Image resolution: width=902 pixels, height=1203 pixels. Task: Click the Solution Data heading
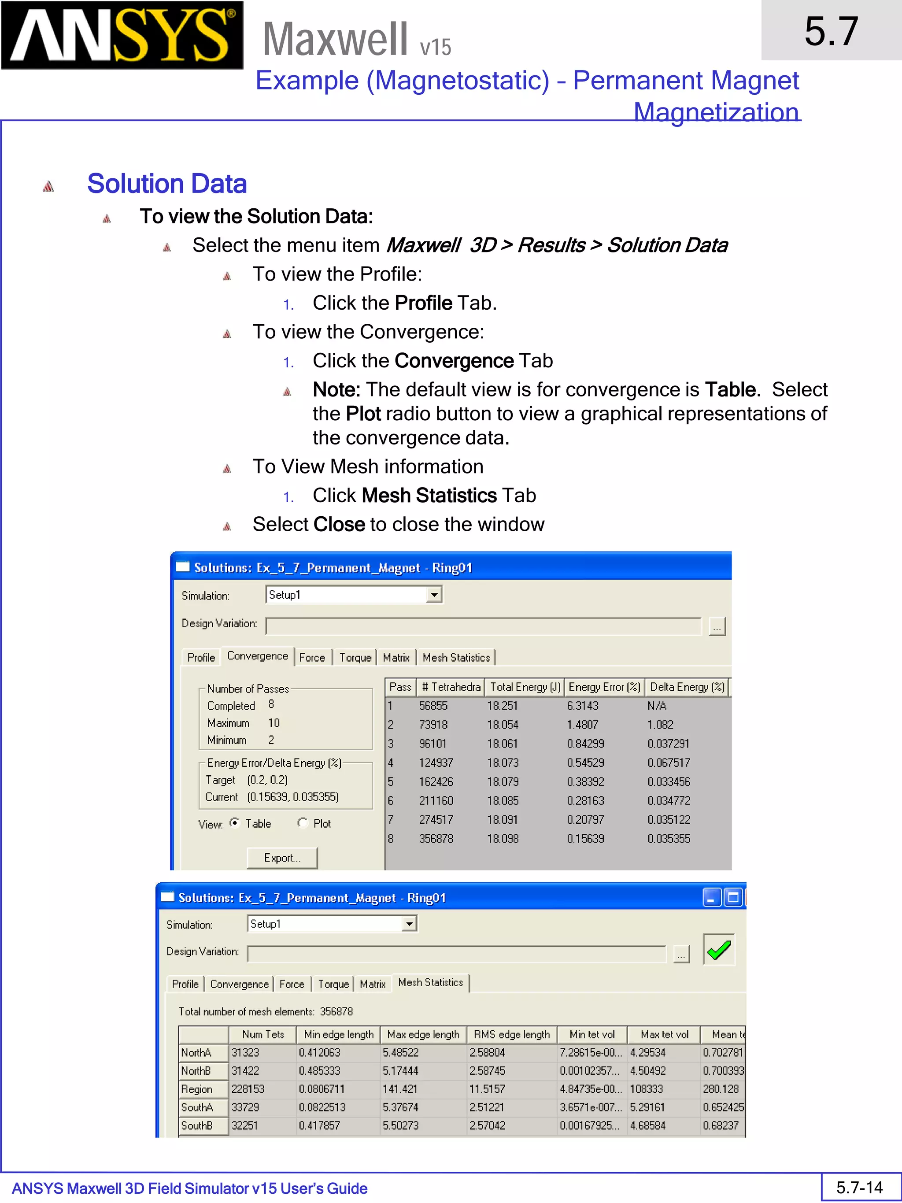point(167,183)
